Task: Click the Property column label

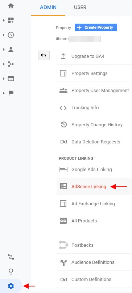Action: (63, 28)
